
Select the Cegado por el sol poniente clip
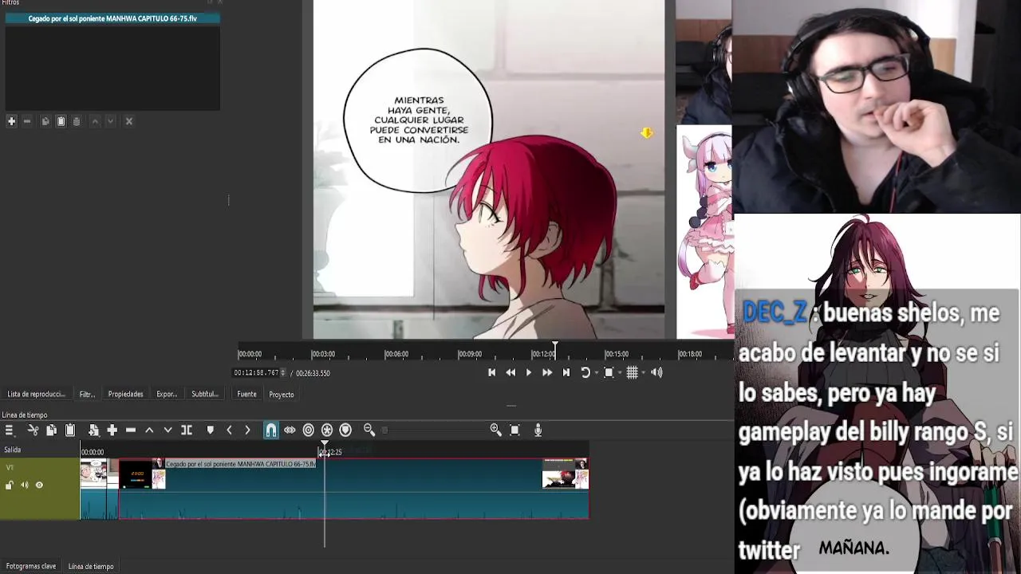tap(353, 489)
